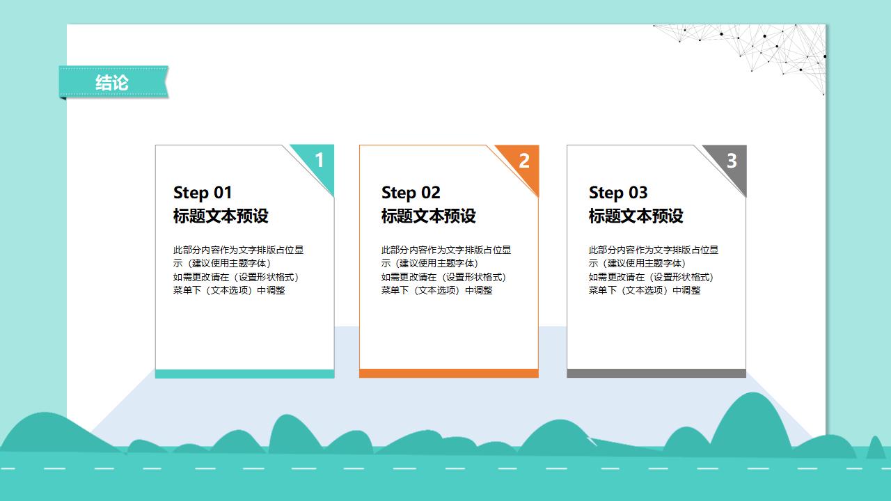Select the teal bar beneath the Step 01 card
891x501 pixels.
[x=245, y=374]
